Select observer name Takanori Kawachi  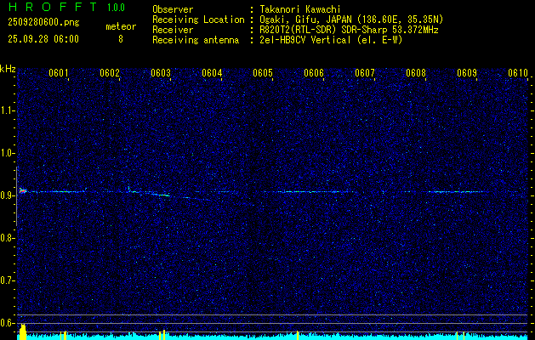point(300,9)
